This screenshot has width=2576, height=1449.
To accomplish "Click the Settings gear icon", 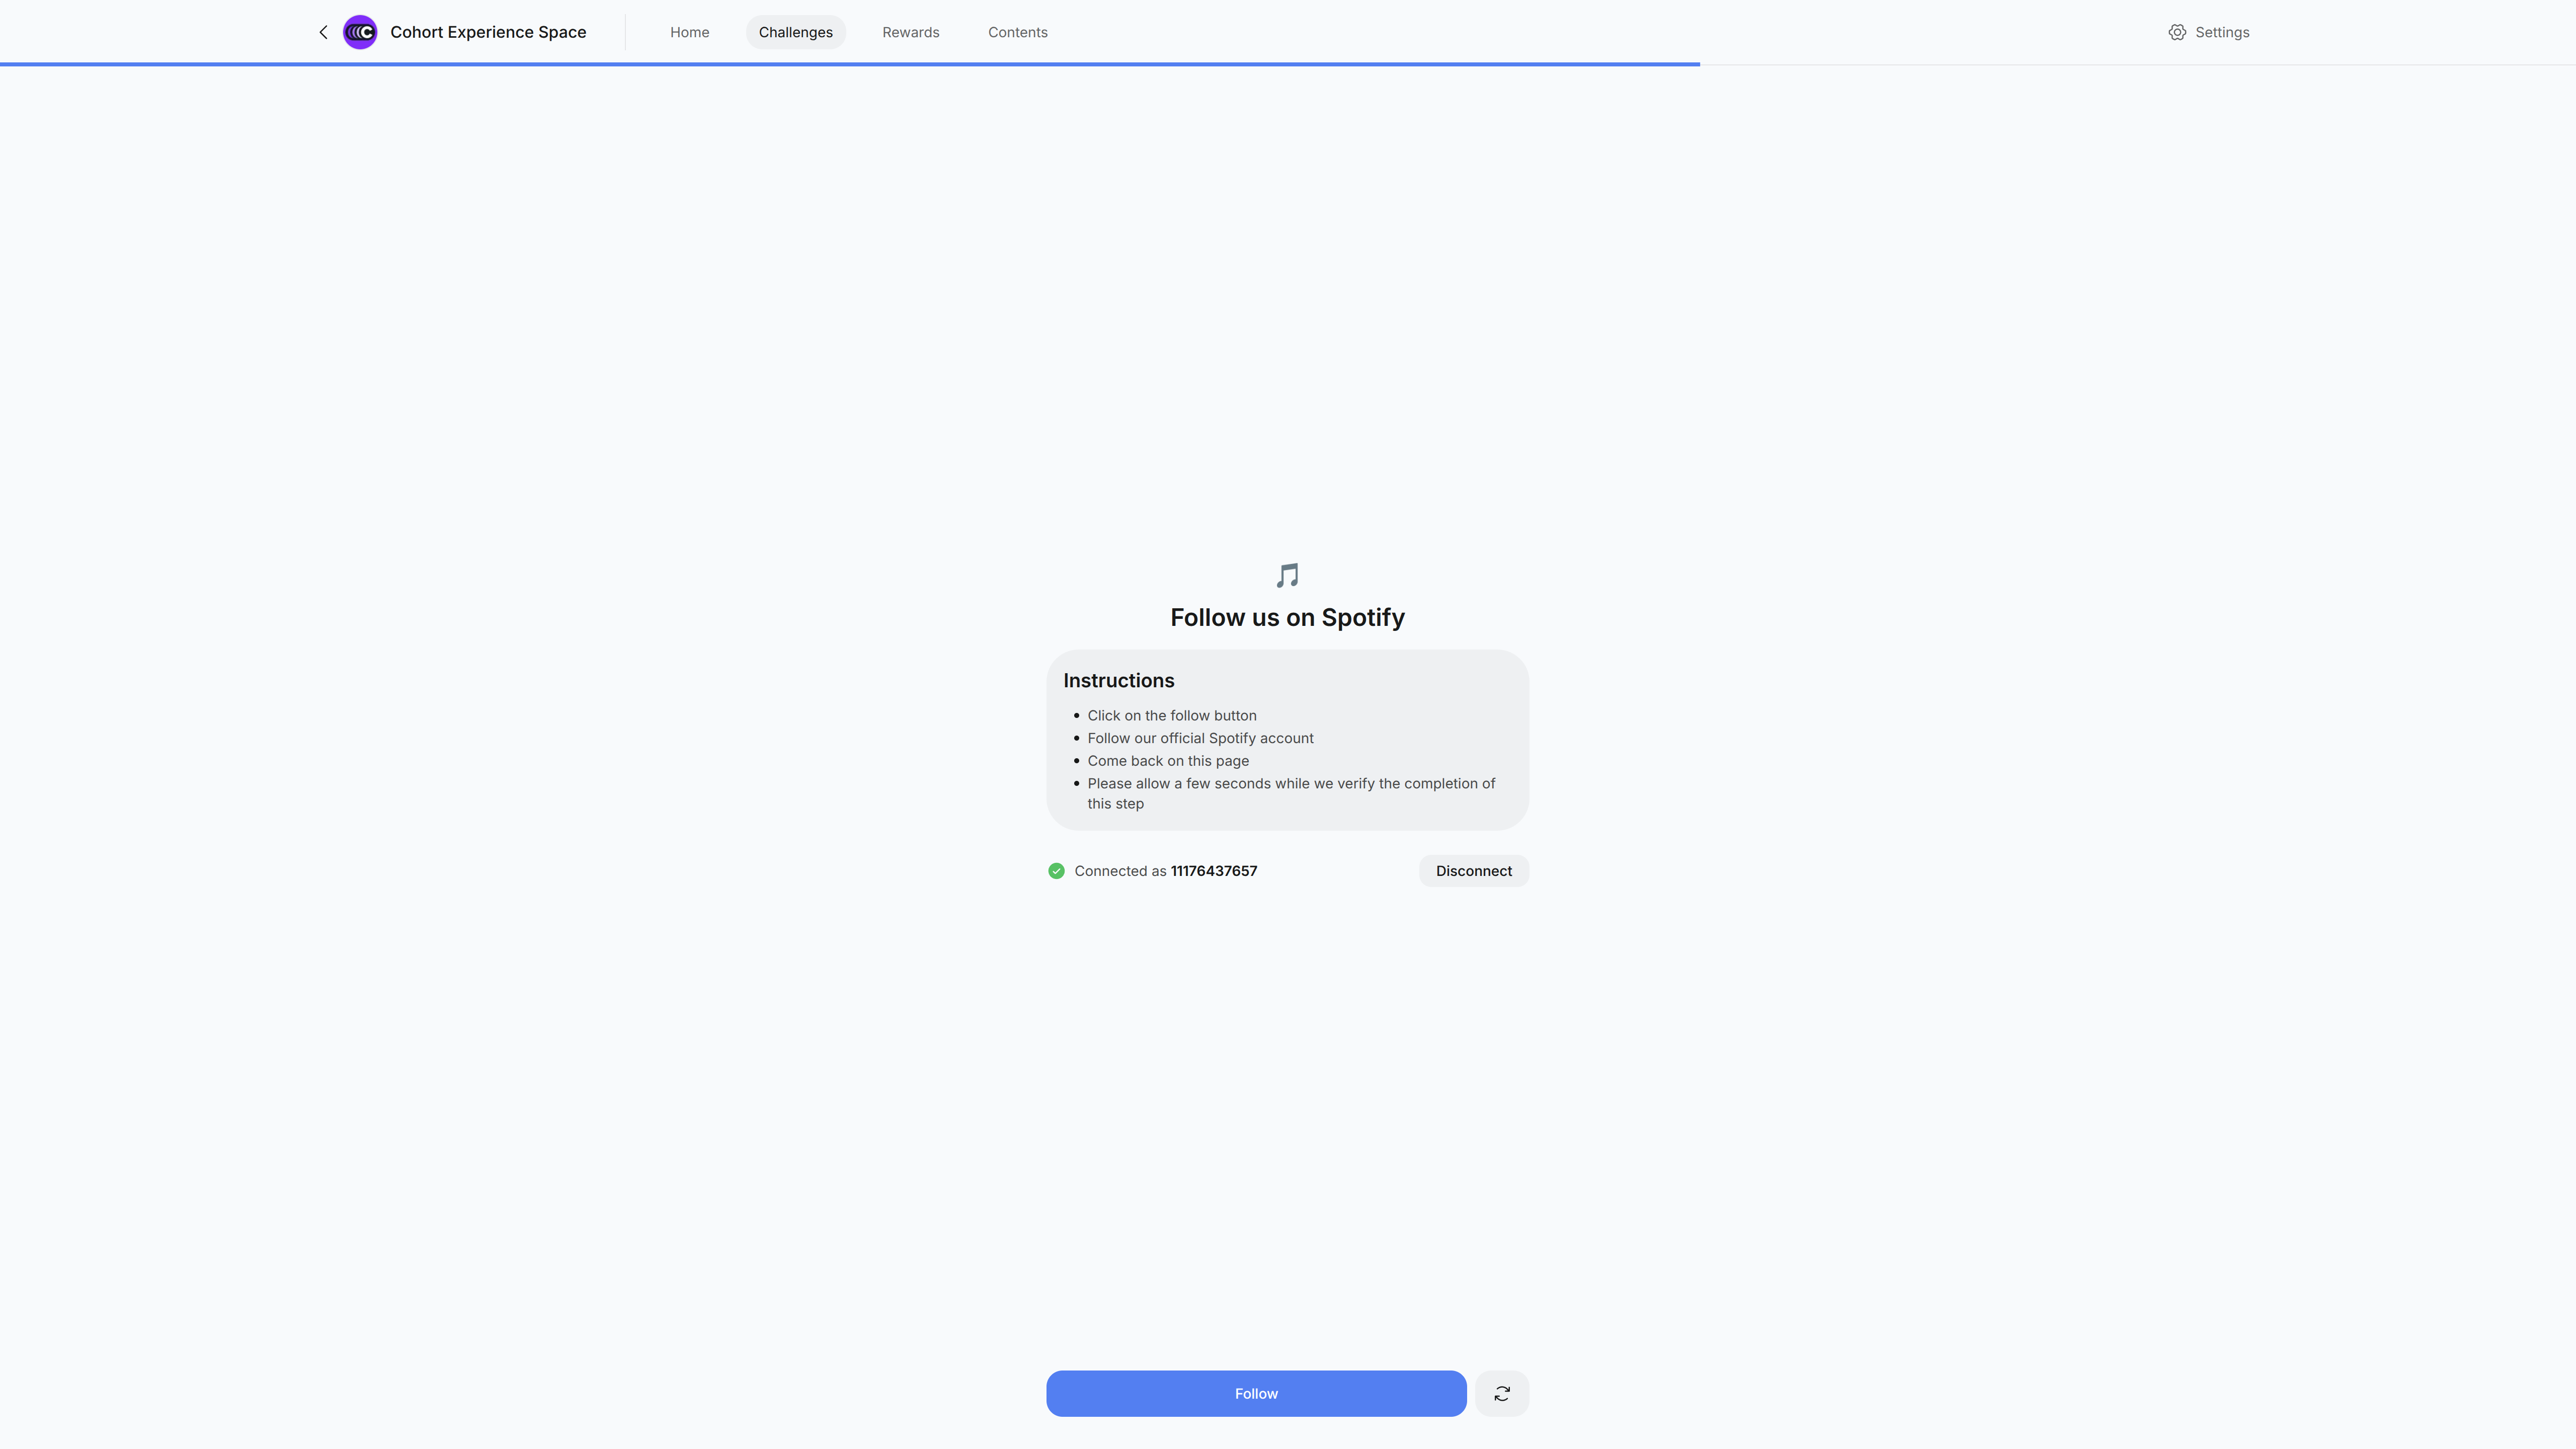I will point(2177,32).
